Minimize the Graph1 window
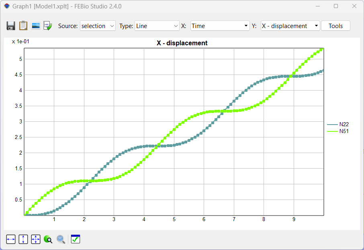This screenshot has height=250, width=364. pyautogui.click(x=318, y=6)
